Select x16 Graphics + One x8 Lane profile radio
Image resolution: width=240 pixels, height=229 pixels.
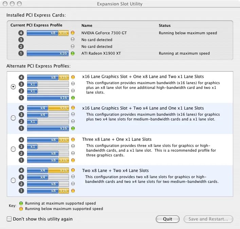click(x=13, y=87)
